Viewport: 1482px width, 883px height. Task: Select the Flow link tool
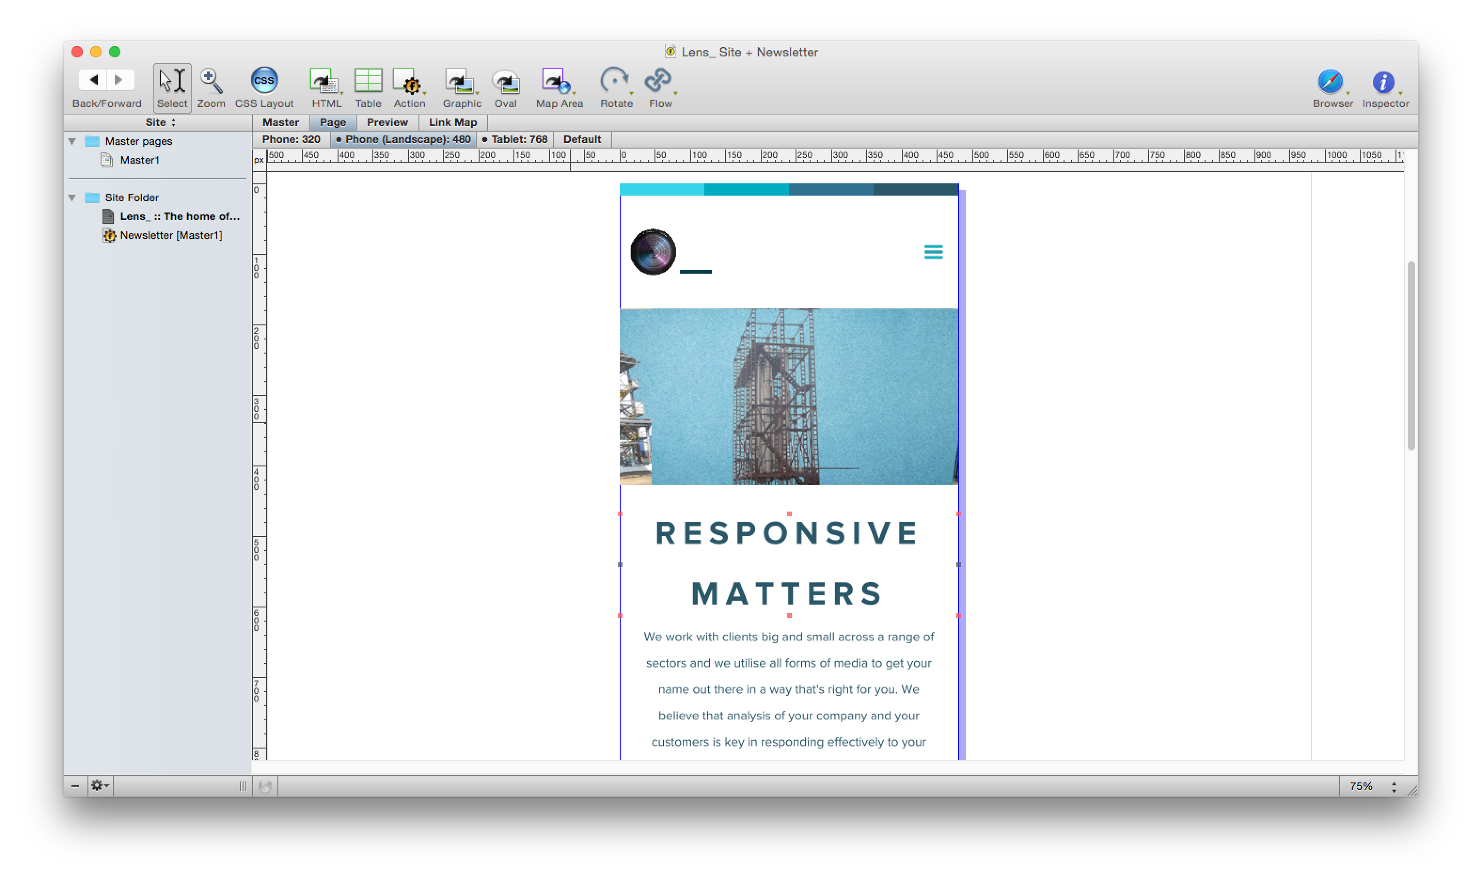659,81
